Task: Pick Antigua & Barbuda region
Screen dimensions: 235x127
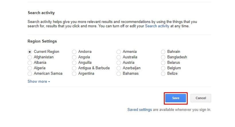Action: coord(74,68)
